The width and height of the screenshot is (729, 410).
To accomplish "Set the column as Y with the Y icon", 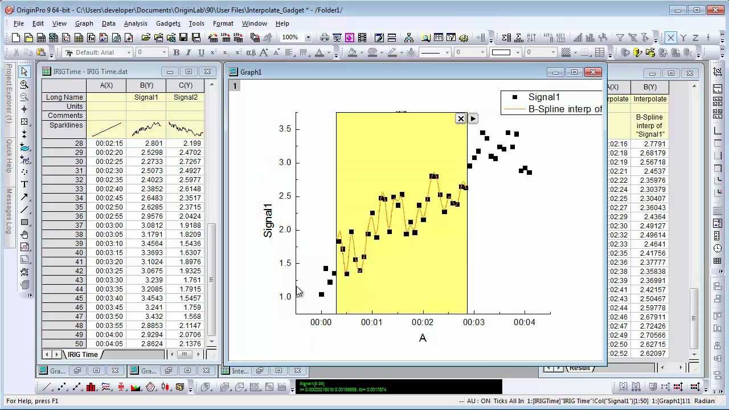I will coord(683,38).
